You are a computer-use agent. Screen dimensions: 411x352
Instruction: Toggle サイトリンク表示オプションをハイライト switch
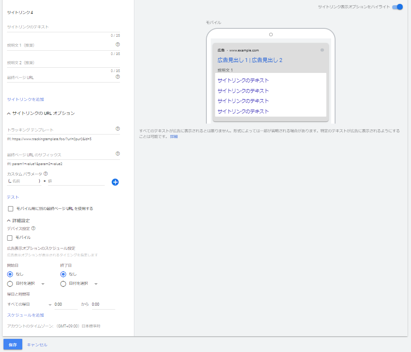[x=397, y=7]
